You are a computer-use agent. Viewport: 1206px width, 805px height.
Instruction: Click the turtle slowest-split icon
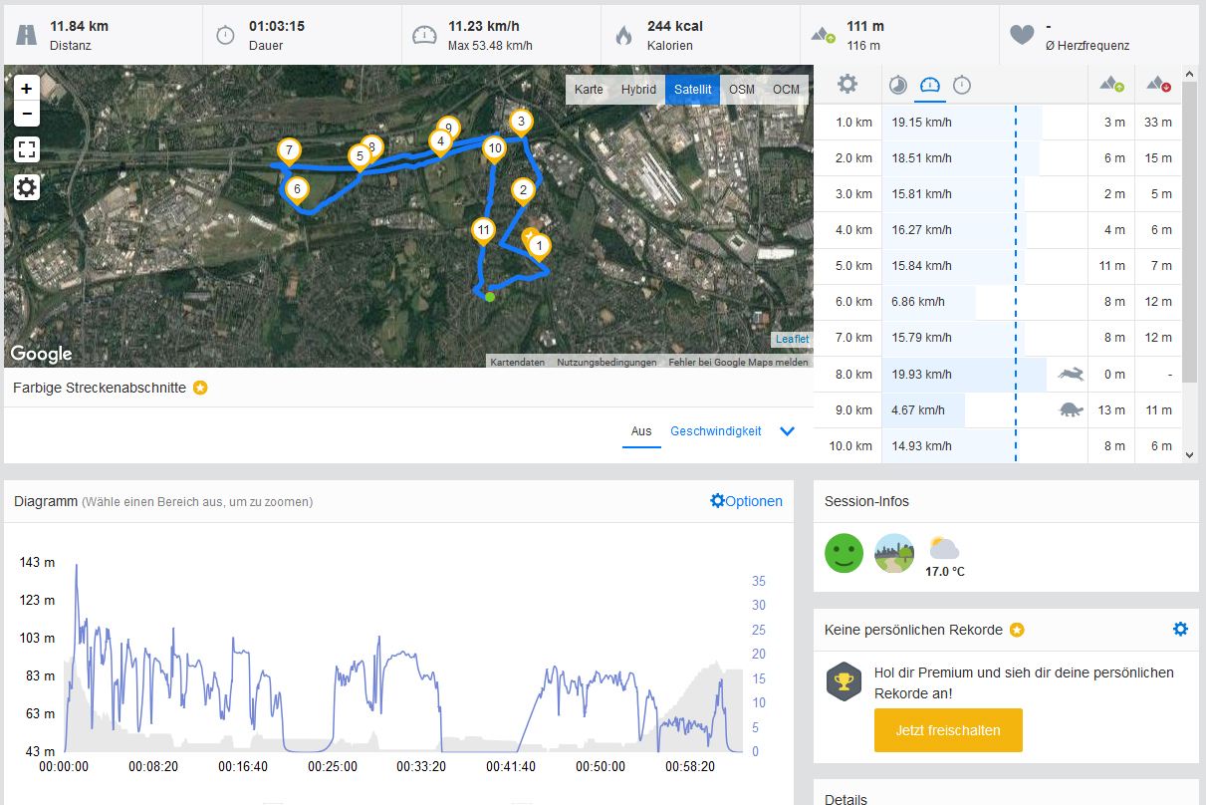point(1071,409)
